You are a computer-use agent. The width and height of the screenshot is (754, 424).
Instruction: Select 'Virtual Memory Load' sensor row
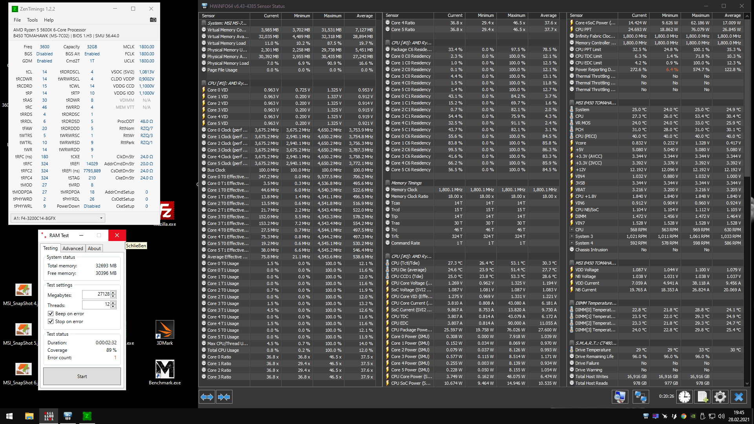pyautogui.click(x=288, y=43)
